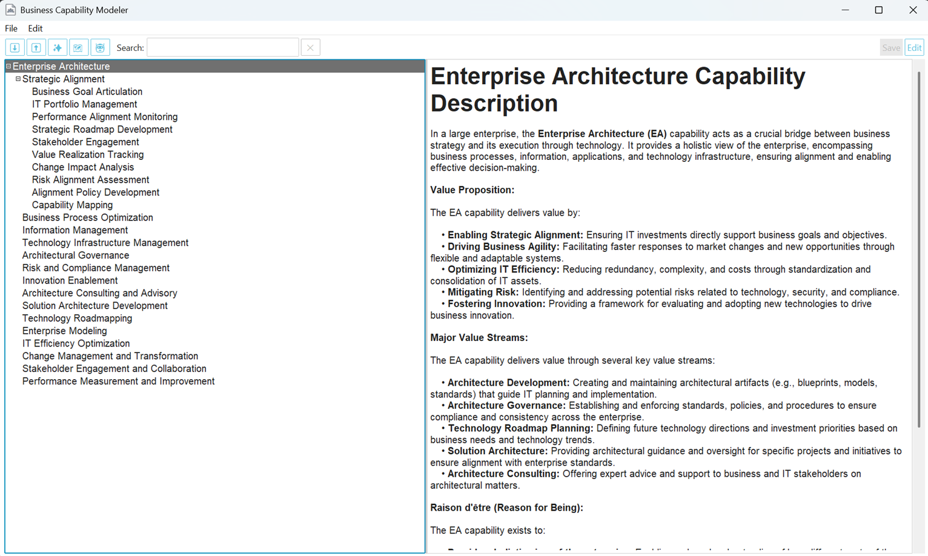The image size is (928, 556).
Task: Select IT Portfolio Management
Action: [84, 104]
